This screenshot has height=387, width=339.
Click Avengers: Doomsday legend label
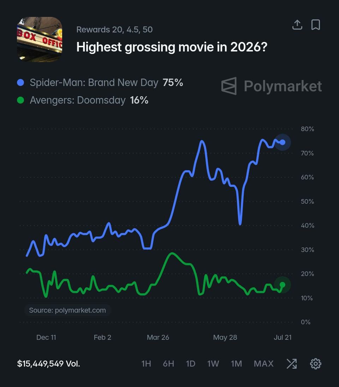coord(78,100)
